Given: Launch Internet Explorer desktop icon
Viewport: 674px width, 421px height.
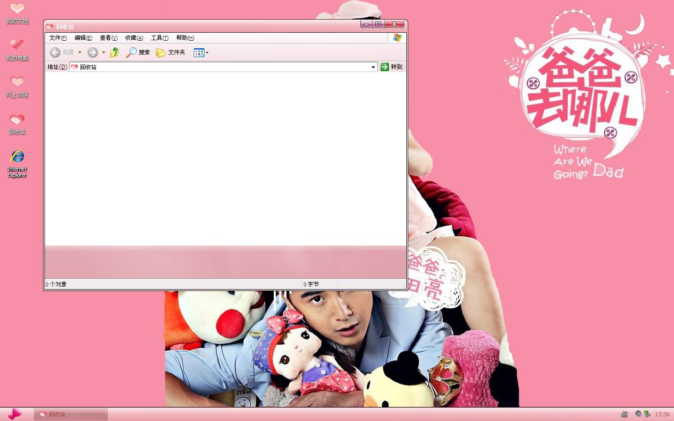Looking at the screenshot, I should [17, 163].
